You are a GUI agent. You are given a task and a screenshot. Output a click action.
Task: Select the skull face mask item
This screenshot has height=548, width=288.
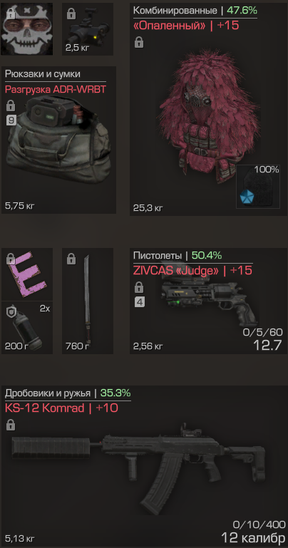coord(27,29)
